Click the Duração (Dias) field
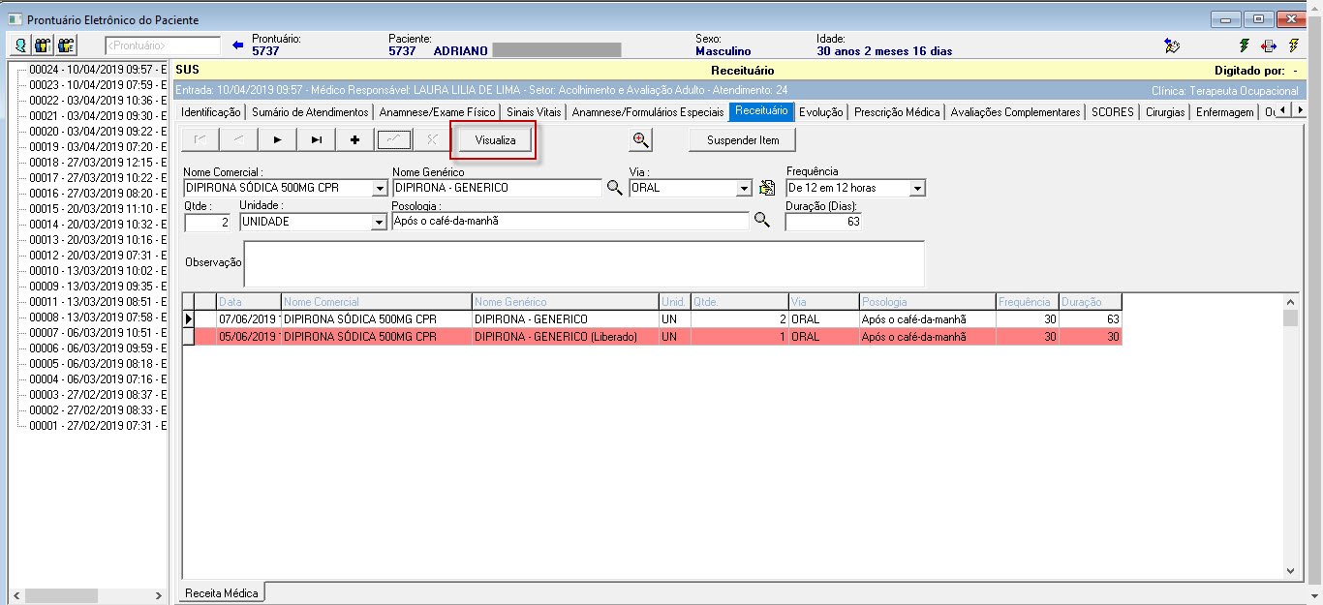Screen dimensions: 1323x605 tap(823, 222)
